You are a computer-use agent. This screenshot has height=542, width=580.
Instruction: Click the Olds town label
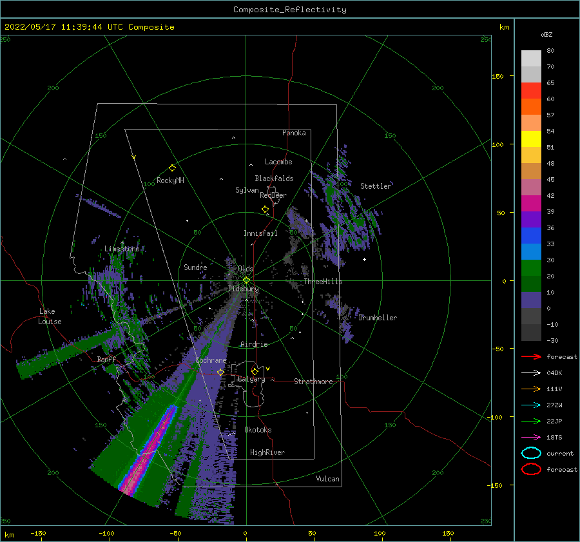coord(246,269)
